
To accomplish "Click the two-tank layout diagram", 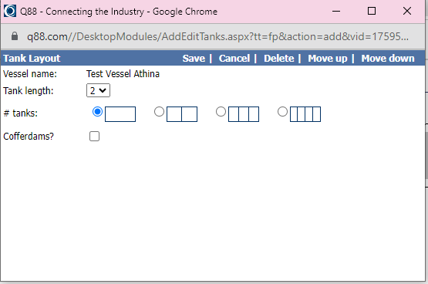I will coord(182,114).
